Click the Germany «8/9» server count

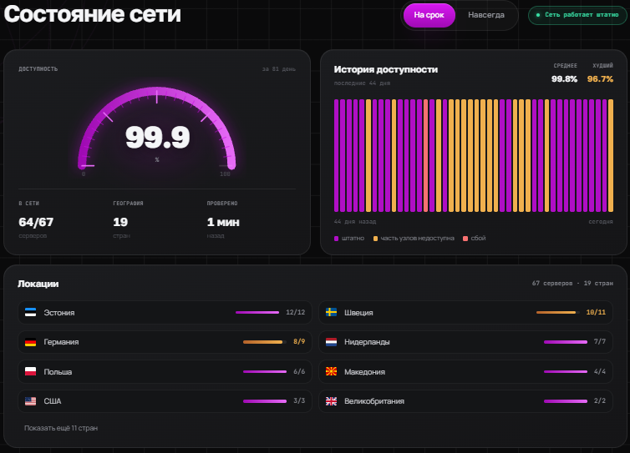[299, 341]
